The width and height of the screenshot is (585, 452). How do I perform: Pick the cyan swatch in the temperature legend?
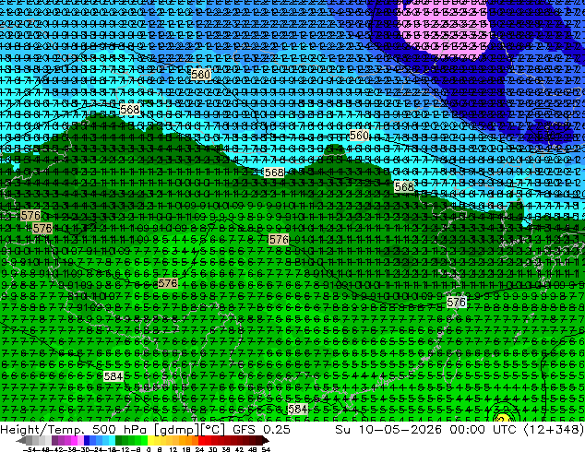click(x=113, y=441)
